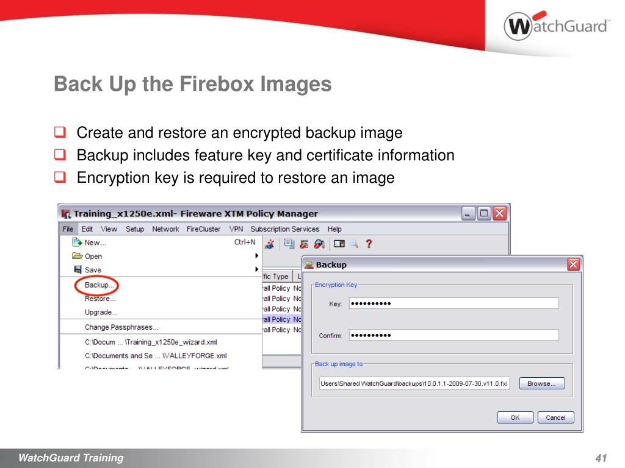Click the New document icon in File menu
This screenshot has height=468, width=625.
77,242
